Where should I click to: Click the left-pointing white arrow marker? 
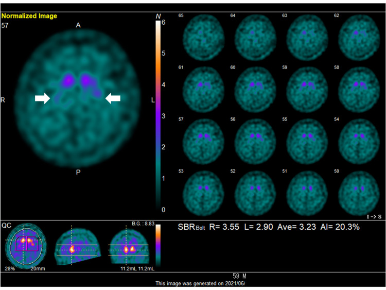113,98
